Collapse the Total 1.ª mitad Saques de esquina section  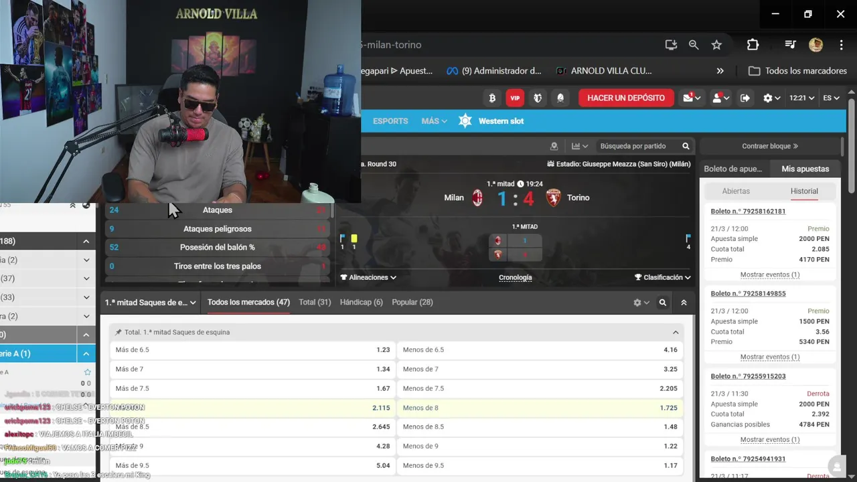[676, 332]
